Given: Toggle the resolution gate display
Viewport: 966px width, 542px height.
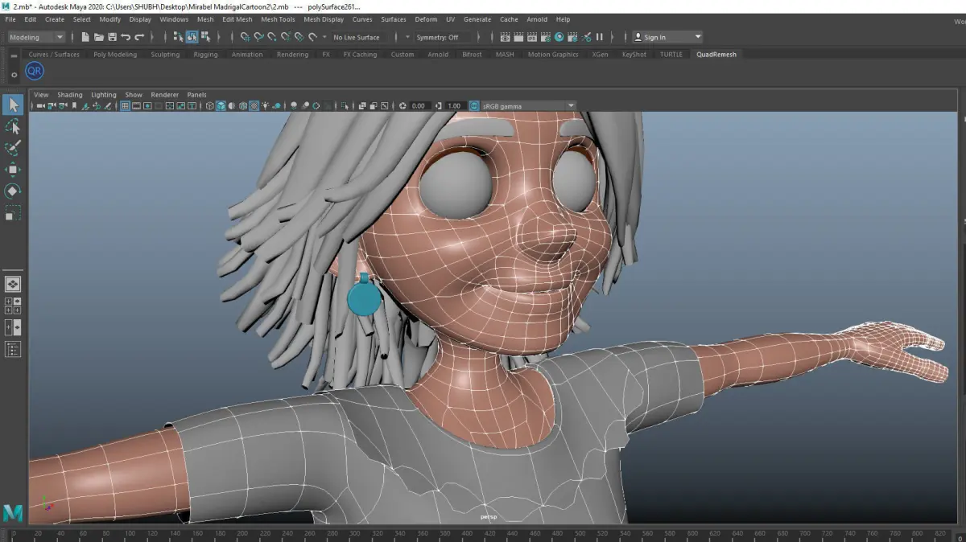Looking at the screenshot, I should click(147, 105).
